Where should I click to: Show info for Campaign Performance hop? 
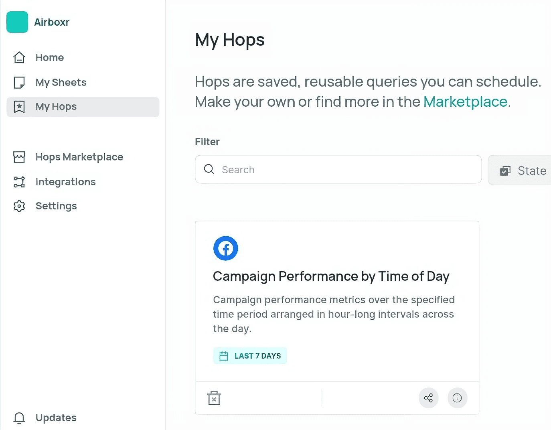click(x=457, y=398)
